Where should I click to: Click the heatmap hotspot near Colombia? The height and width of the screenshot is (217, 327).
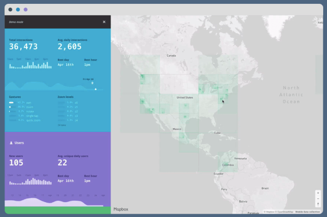point(227,162)
